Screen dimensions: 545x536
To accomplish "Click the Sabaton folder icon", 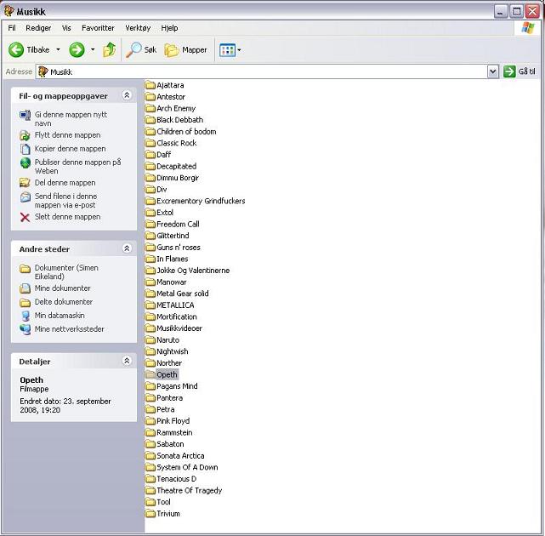I will tap(150, 444).
